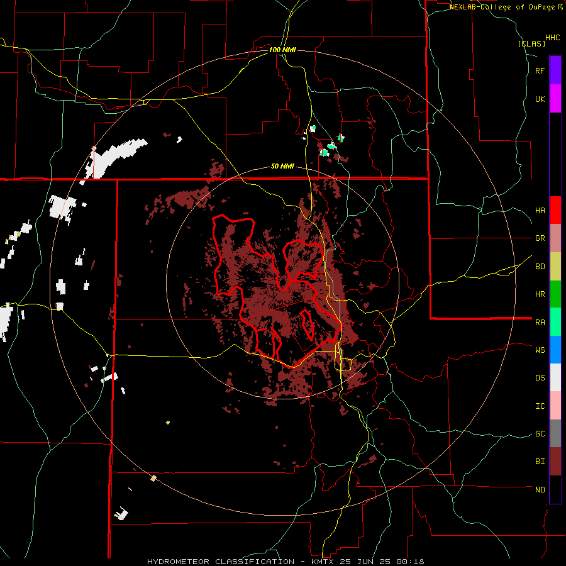Click the light green RA legend swatch

click(555, 322)
